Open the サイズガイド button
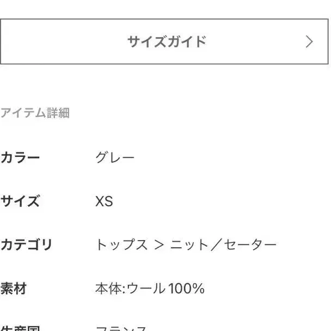Viewport: 331px width, 331px height. tap(166, 42)
